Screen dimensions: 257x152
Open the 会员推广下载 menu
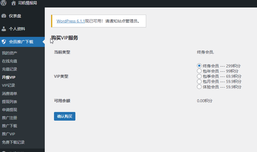(x=22, y=42)
